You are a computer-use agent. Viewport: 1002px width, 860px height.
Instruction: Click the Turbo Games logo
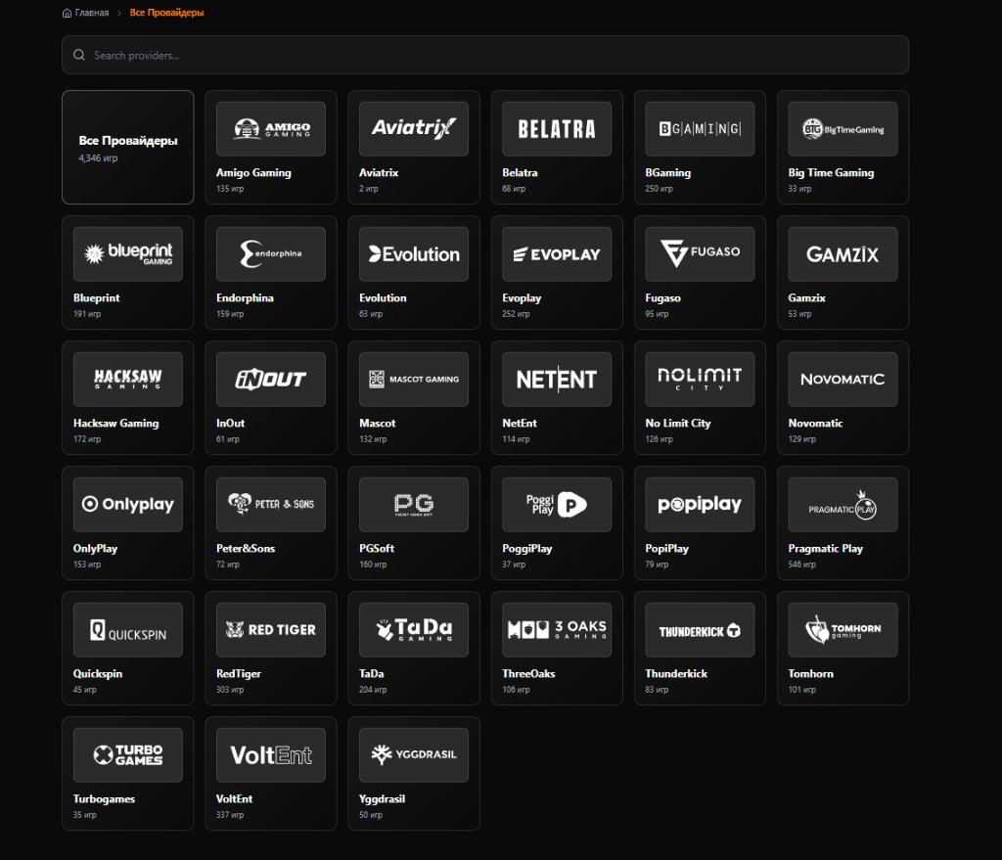128,754
